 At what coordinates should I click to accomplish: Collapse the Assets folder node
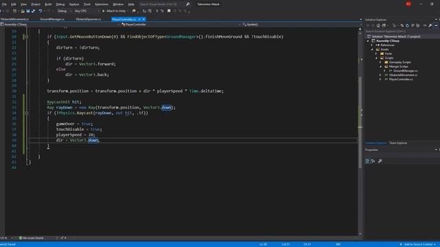pyautogui.click(x=373, y=49)
